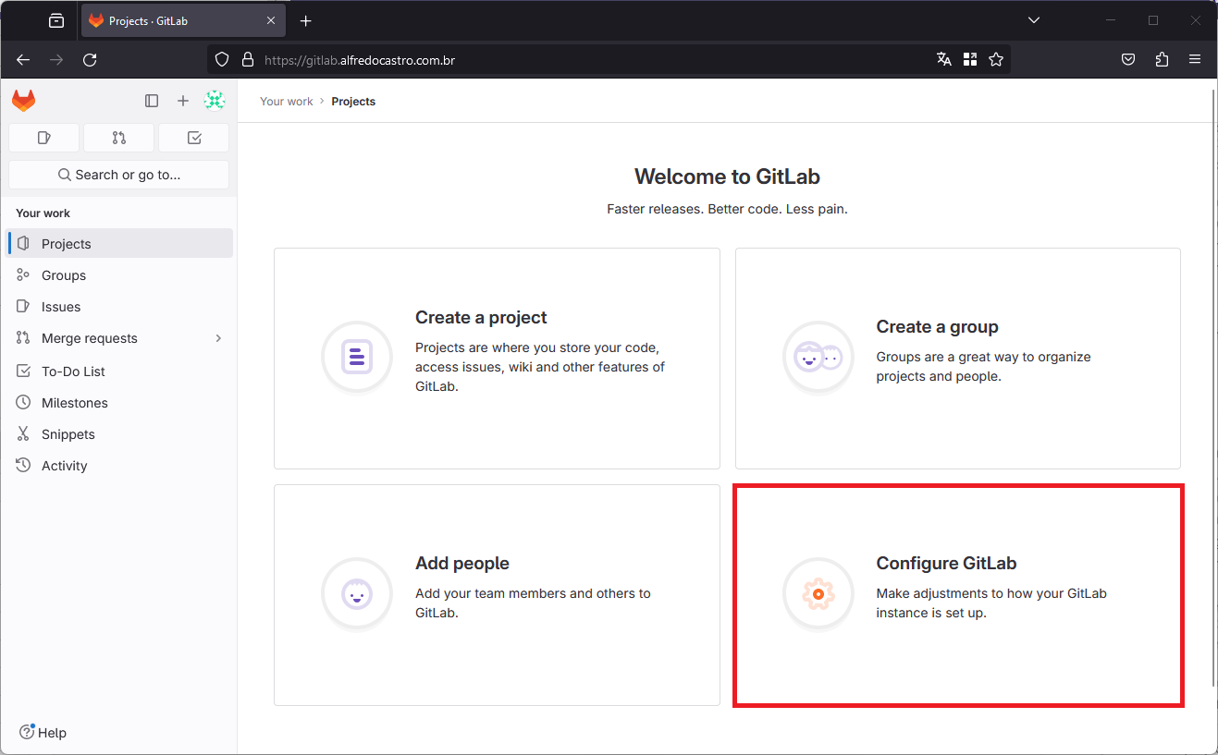Click the translate page icon
Screen dimensions: 1218x755
[944, 60]
